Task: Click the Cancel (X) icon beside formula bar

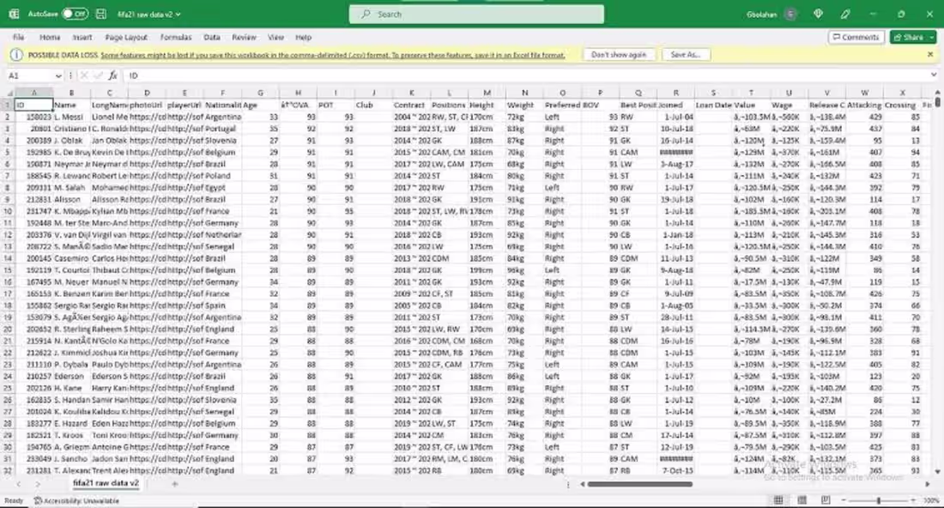Action: pyautogui.click(x=83, y=76)
